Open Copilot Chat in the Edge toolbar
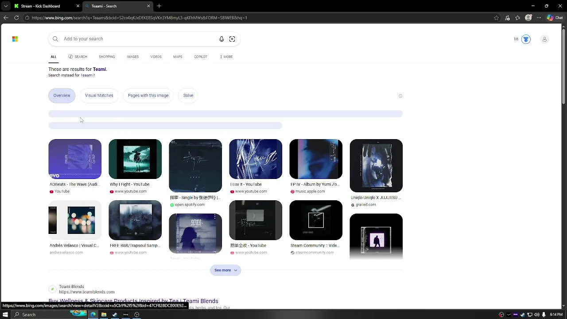This screenshot has height=319, width=567. (x=555, y=18)
